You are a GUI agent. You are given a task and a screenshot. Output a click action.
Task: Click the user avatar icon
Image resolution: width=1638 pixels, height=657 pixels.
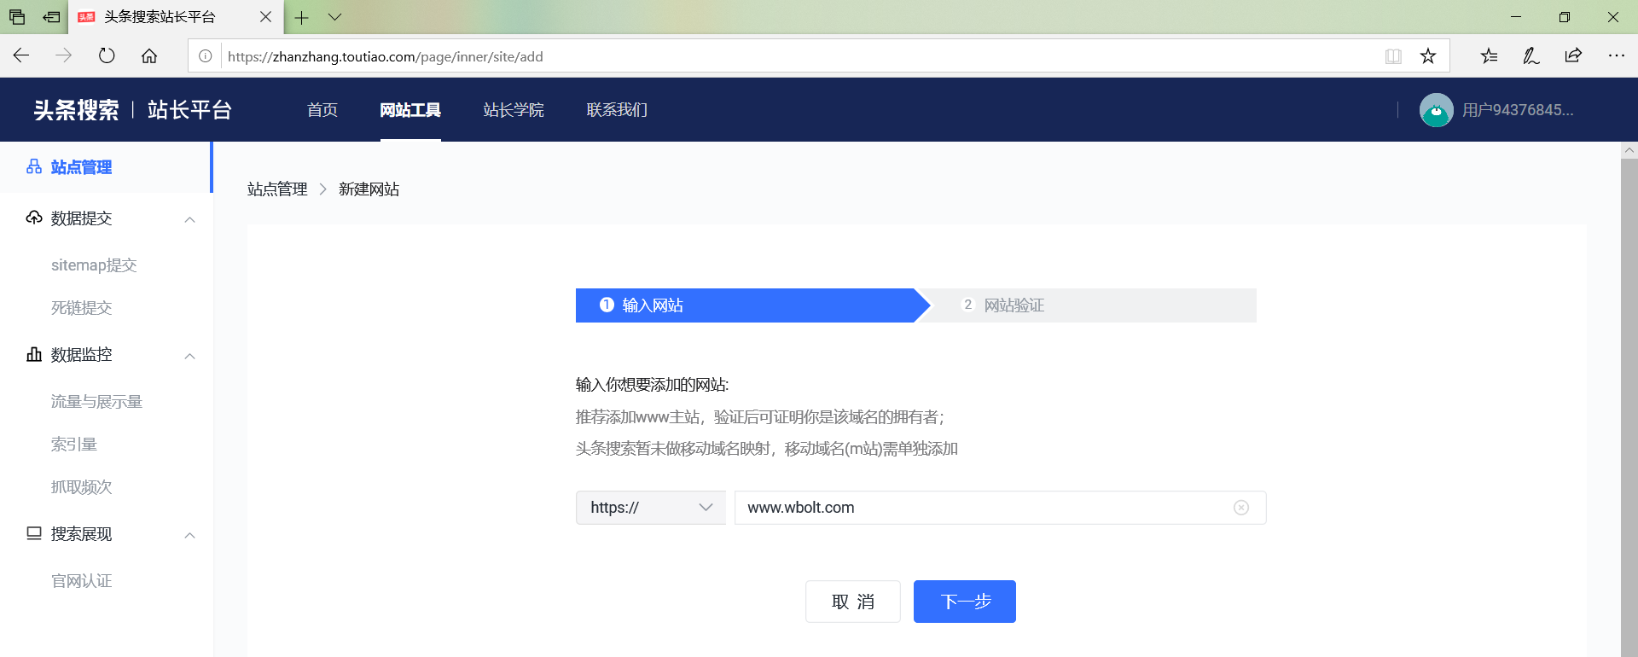[x=1436, y=110]
